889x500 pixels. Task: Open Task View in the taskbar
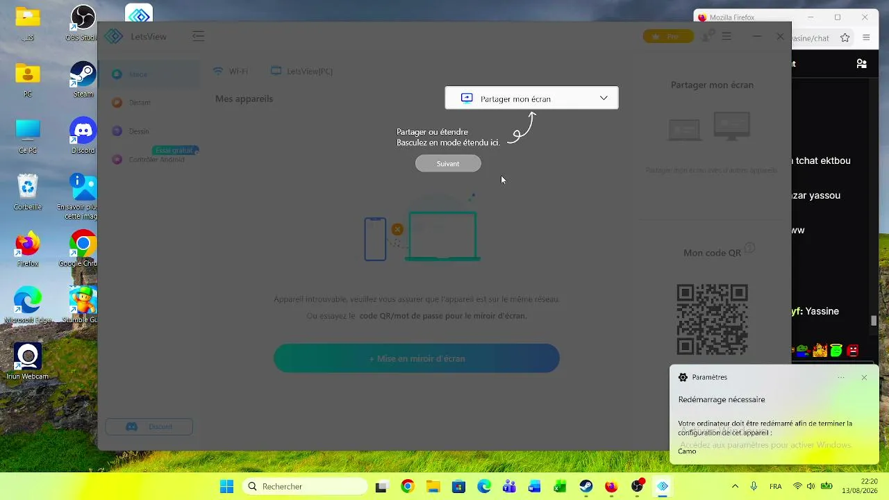[x=381, y=487]
